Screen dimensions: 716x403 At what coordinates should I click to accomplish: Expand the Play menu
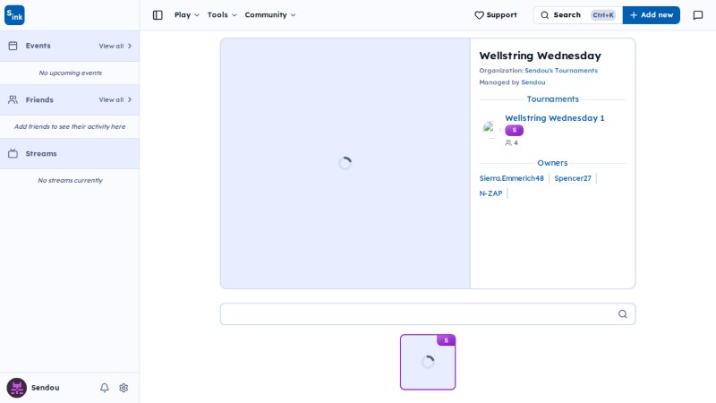click(x=187, y=15)
